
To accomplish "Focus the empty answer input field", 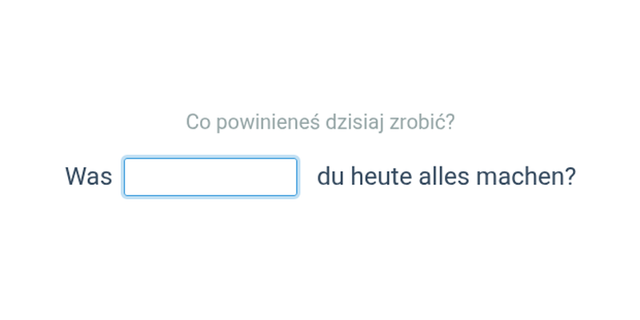I will tap(210, 177).
